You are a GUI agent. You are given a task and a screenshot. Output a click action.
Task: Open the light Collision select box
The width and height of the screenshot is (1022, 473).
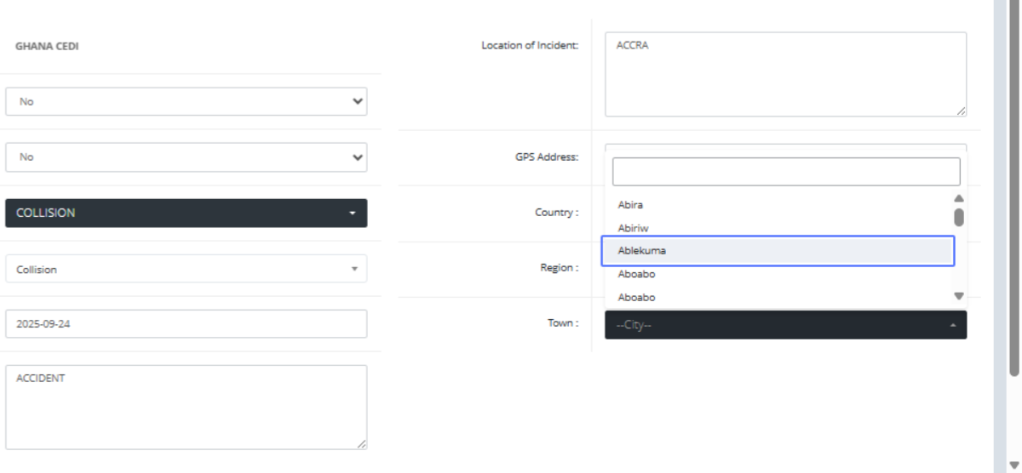coord(186,270)
